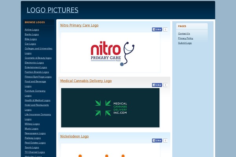Open Submit Logo page
The width and height of the screenshot is (236, 157).
coord(185,43)
